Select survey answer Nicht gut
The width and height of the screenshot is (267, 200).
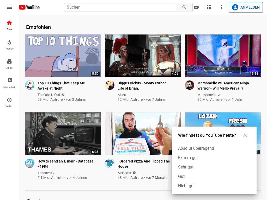click(x=186, y=186)
